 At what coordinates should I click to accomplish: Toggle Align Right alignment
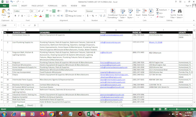click(54, 16)
